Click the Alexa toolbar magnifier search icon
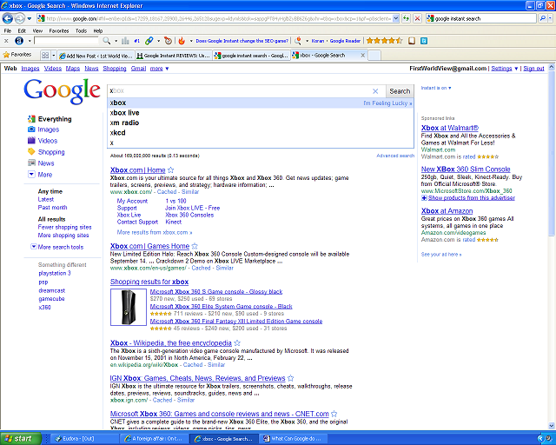The image size is (556, 445). 106,41
